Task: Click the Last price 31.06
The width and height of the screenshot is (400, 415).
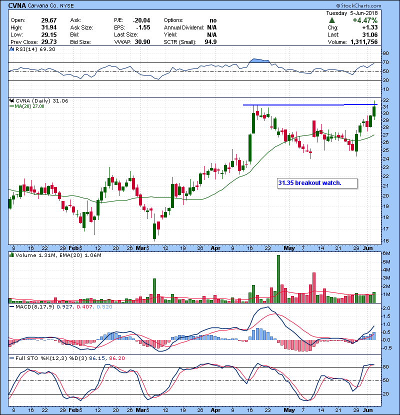Action: 370,34
